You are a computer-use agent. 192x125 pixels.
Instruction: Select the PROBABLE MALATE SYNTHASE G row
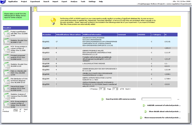click(110, 84)
